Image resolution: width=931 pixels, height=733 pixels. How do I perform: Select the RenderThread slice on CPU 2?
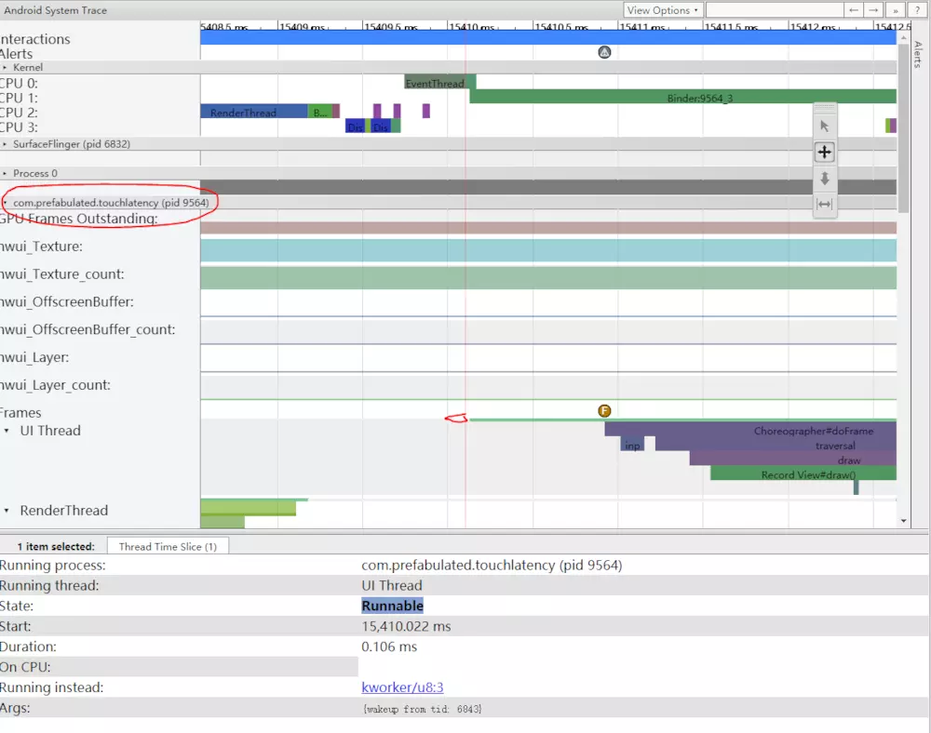254,111
